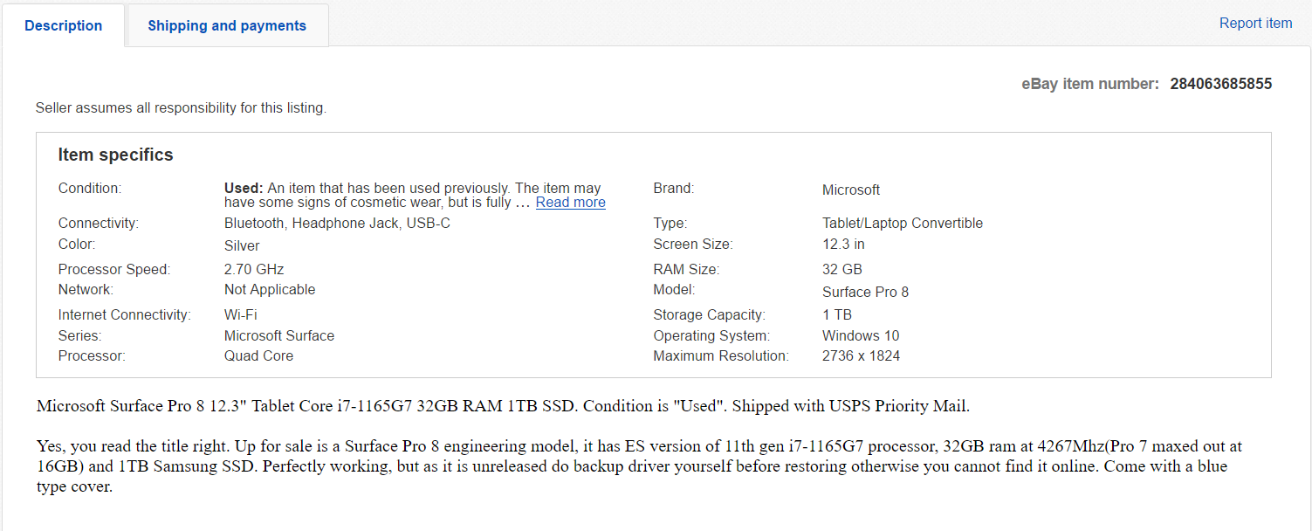
Task: Click the Report item link
Action: 1255,24
